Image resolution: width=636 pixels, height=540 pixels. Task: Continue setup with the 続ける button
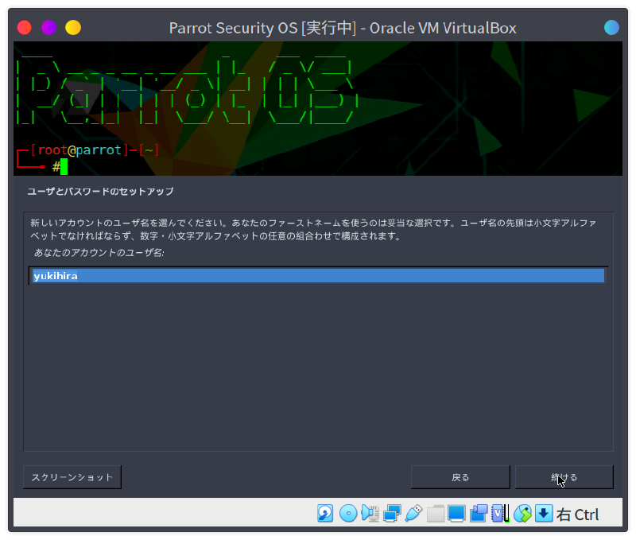tap(564, 477)
